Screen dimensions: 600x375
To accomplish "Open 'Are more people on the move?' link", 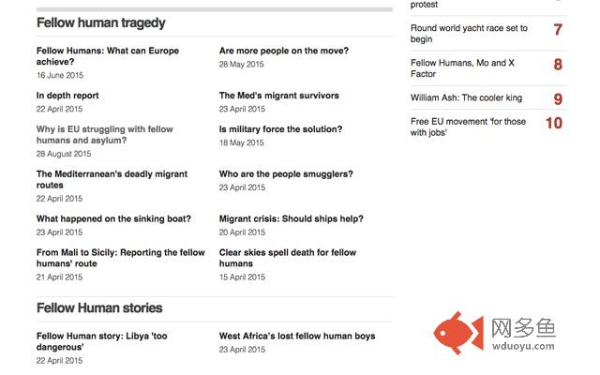I will [283, 51].
